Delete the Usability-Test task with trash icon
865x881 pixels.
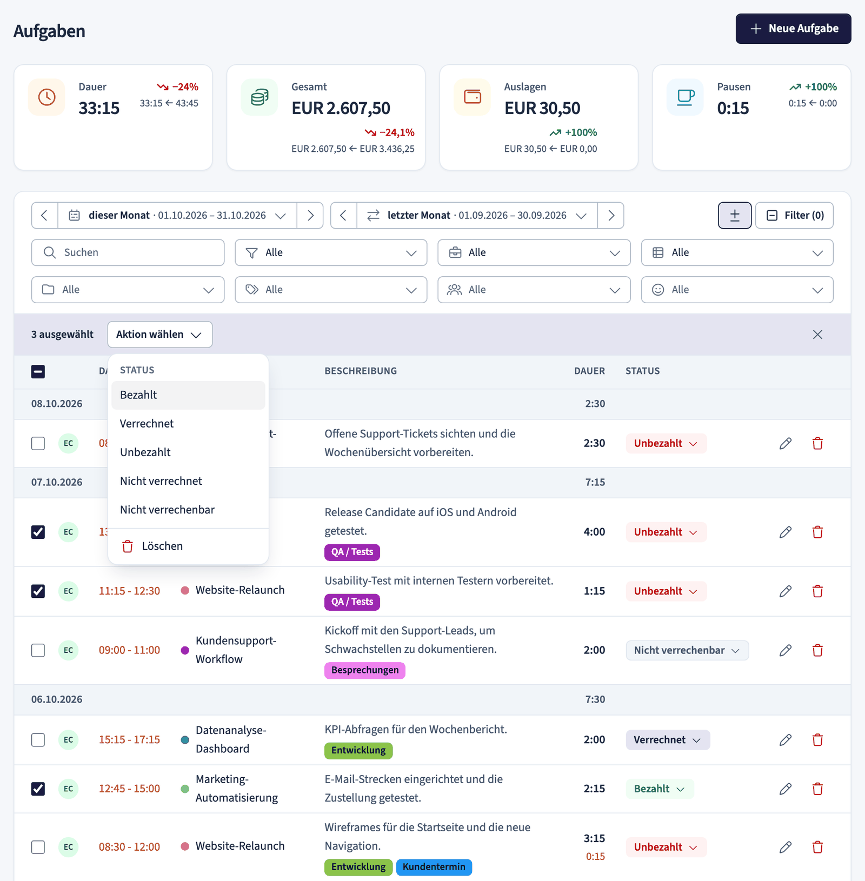click(x=817, y=591)
